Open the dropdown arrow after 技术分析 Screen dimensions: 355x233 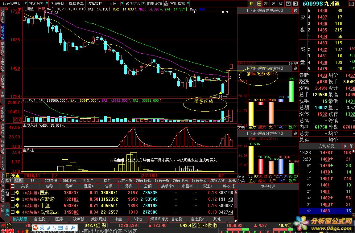tap(47, 3)
